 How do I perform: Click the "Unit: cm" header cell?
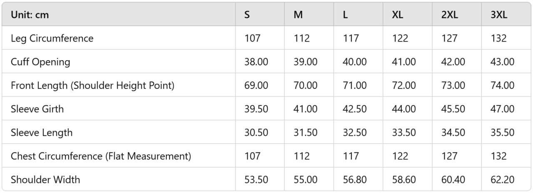pyautogui.click(x=30, y=15)
